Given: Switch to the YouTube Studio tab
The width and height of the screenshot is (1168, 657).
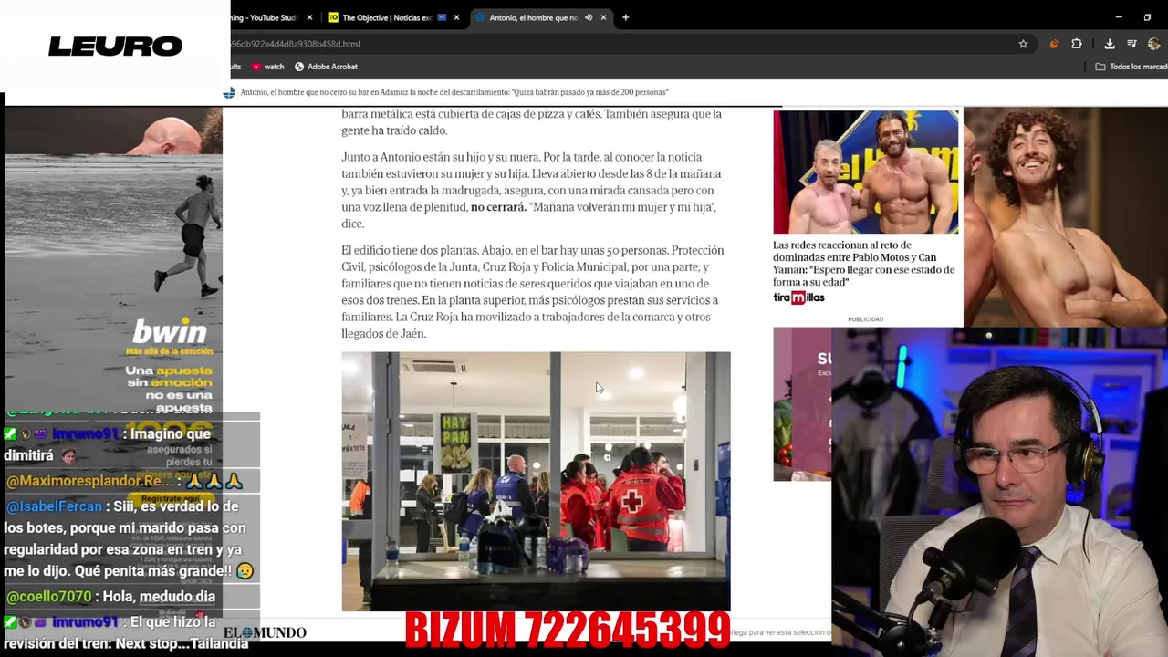Looking at the screenshot, I should 265,17.
